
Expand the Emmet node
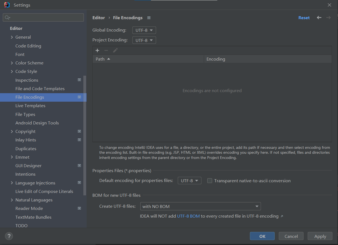12,157
